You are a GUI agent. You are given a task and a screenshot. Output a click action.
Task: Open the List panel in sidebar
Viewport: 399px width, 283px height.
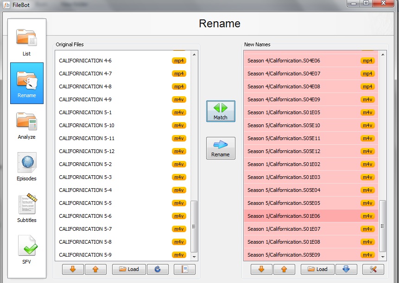click(26, 42)
